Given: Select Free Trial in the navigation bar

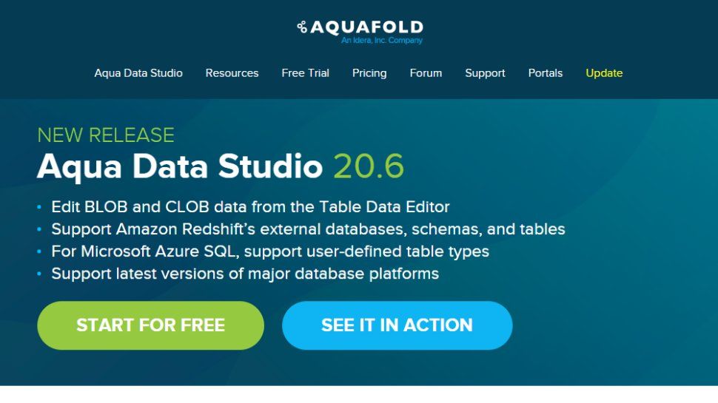Looking at the screenshot, I should 305,73.
